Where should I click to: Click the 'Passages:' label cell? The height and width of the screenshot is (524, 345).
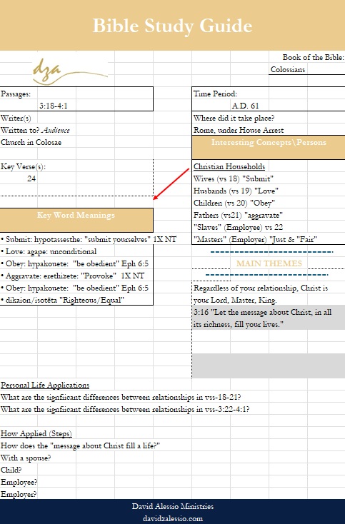coord(16,94)
